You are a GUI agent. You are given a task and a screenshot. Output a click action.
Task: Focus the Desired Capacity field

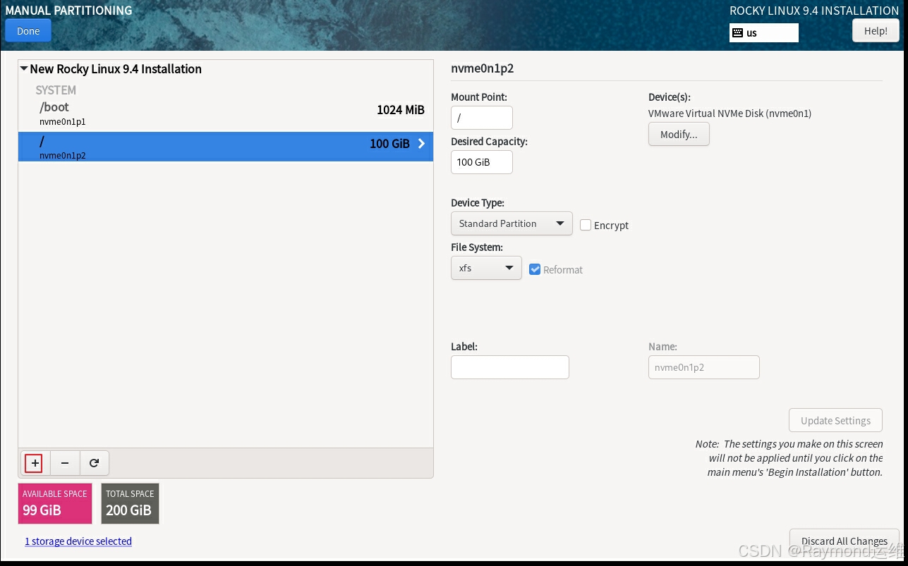click(x=482, y=162)
